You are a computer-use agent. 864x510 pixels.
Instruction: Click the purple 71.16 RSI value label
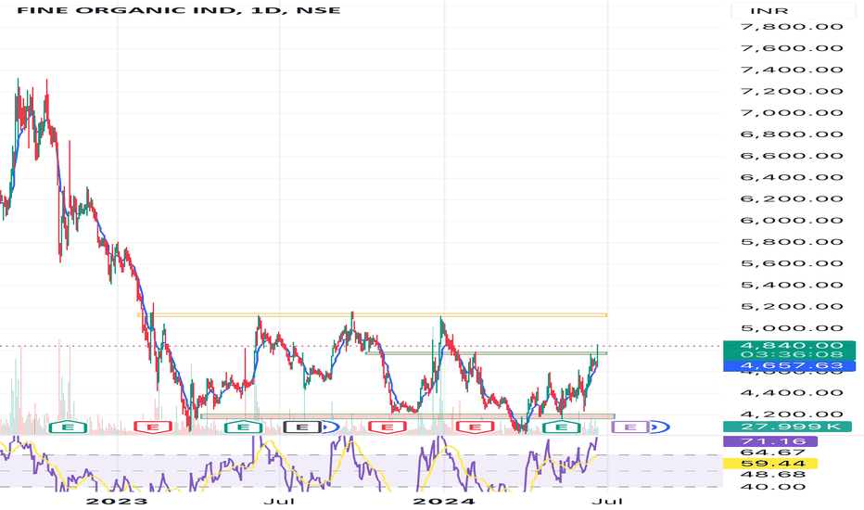coord(770,441)
